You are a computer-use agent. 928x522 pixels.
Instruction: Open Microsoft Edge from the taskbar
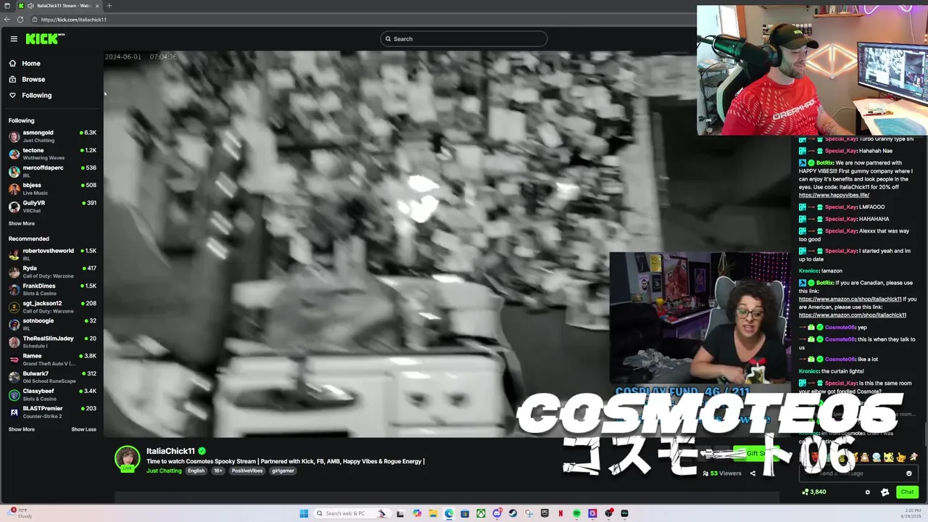click(x=449, y=513)
